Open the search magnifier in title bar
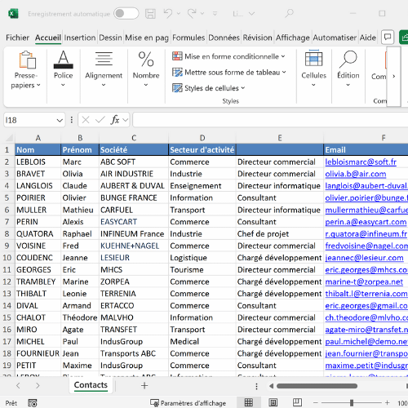Image resolution: width=408 pixels, height=408 pixels. [290, 13]
